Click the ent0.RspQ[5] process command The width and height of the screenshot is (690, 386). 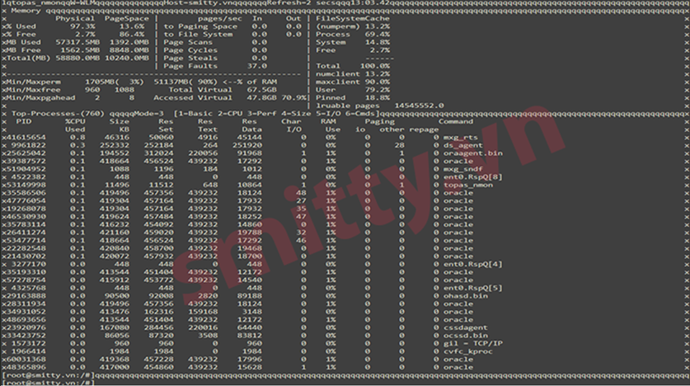[x=472, y=288]
